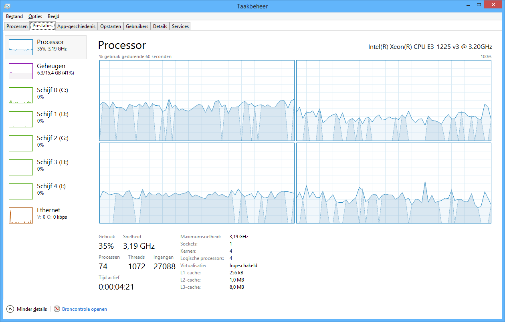The image size is (505, 322).
Task: Click the Sockets label
Action: [x=189, y=244]
